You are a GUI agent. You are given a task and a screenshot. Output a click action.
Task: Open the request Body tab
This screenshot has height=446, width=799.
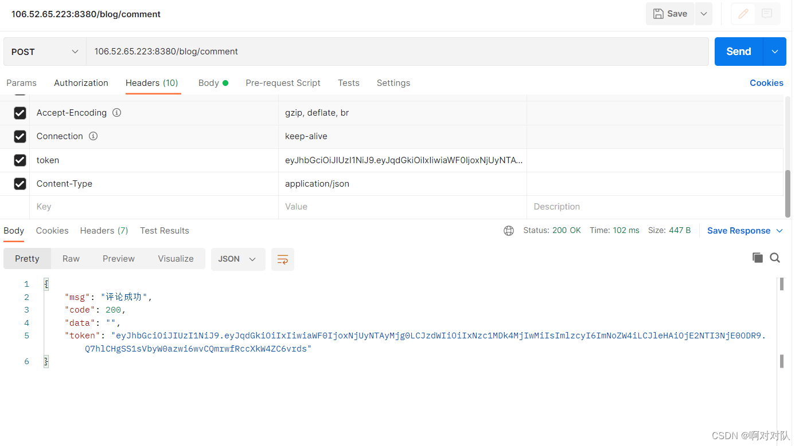(x=213, y=83)
